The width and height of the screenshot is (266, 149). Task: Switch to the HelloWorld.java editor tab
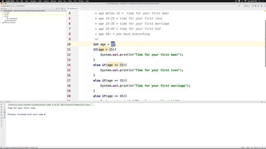coord(74,8)
